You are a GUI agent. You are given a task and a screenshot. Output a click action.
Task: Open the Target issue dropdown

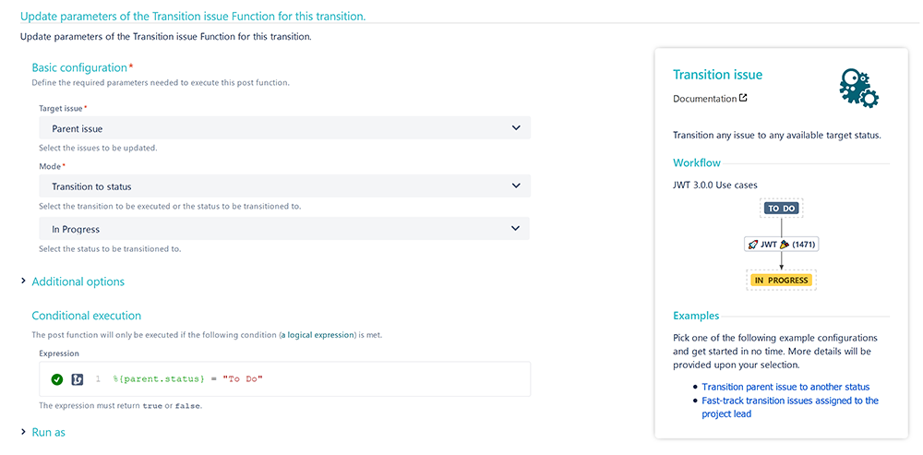(285, 127)
